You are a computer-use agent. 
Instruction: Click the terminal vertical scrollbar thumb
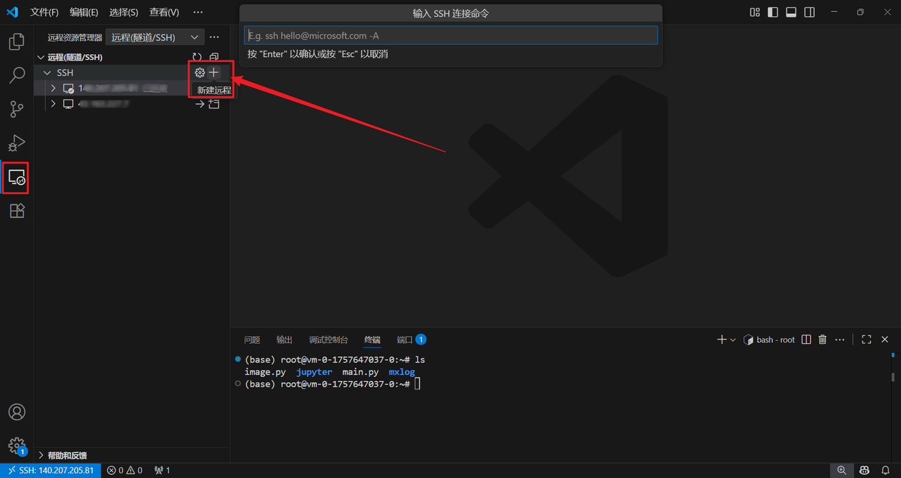[x=893, y=377]
